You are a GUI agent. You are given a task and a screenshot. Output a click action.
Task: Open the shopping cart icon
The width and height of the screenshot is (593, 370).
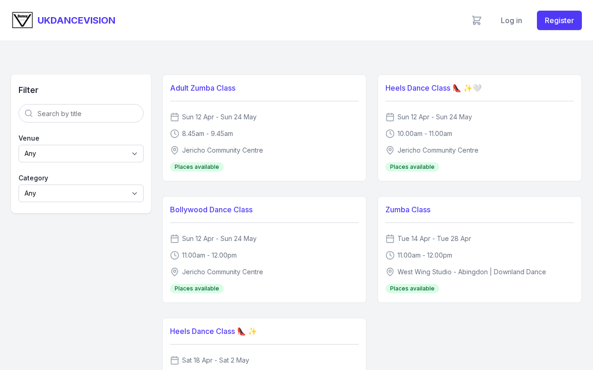pyautogui.click(x=477, y=20)
